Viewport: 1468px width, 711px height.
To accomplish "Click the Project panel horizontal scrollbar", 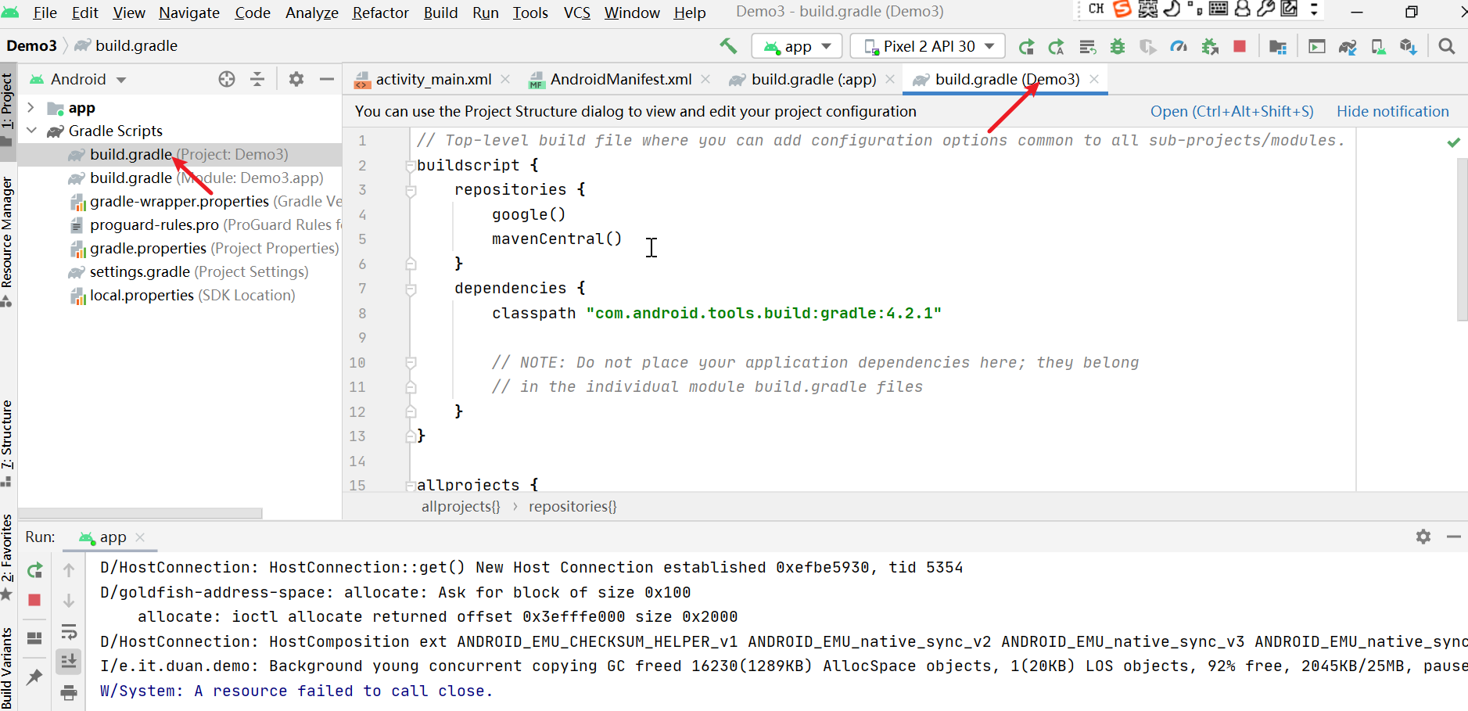I will point(140,513).
